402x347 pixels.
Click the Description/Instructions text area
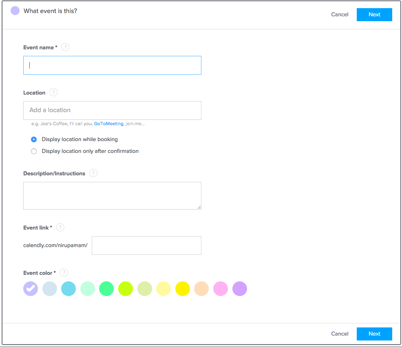[x=112, y=196]
